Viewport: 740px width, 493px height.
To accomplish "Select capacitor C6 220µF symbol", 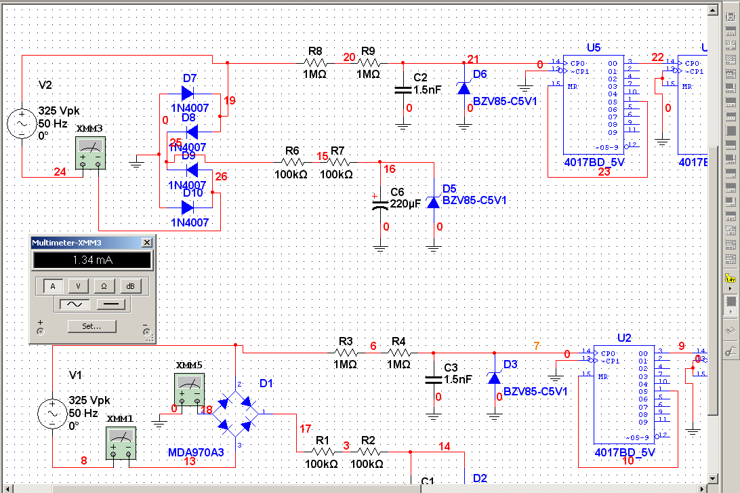I will pos(380,204).
